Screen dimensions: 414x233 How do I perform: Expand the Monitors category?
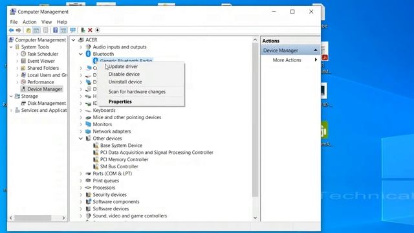[x=81, y=124]
